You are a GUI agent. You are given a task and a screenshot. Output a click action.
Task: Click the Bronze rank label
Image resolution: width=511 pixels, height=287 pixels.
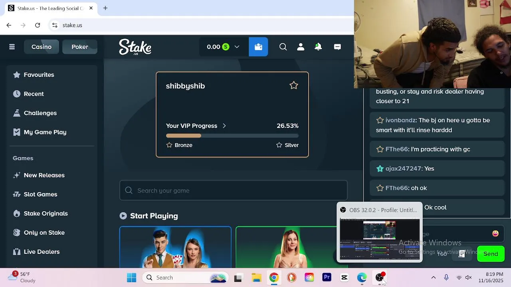pyautogui.click(x=184, y=145)
